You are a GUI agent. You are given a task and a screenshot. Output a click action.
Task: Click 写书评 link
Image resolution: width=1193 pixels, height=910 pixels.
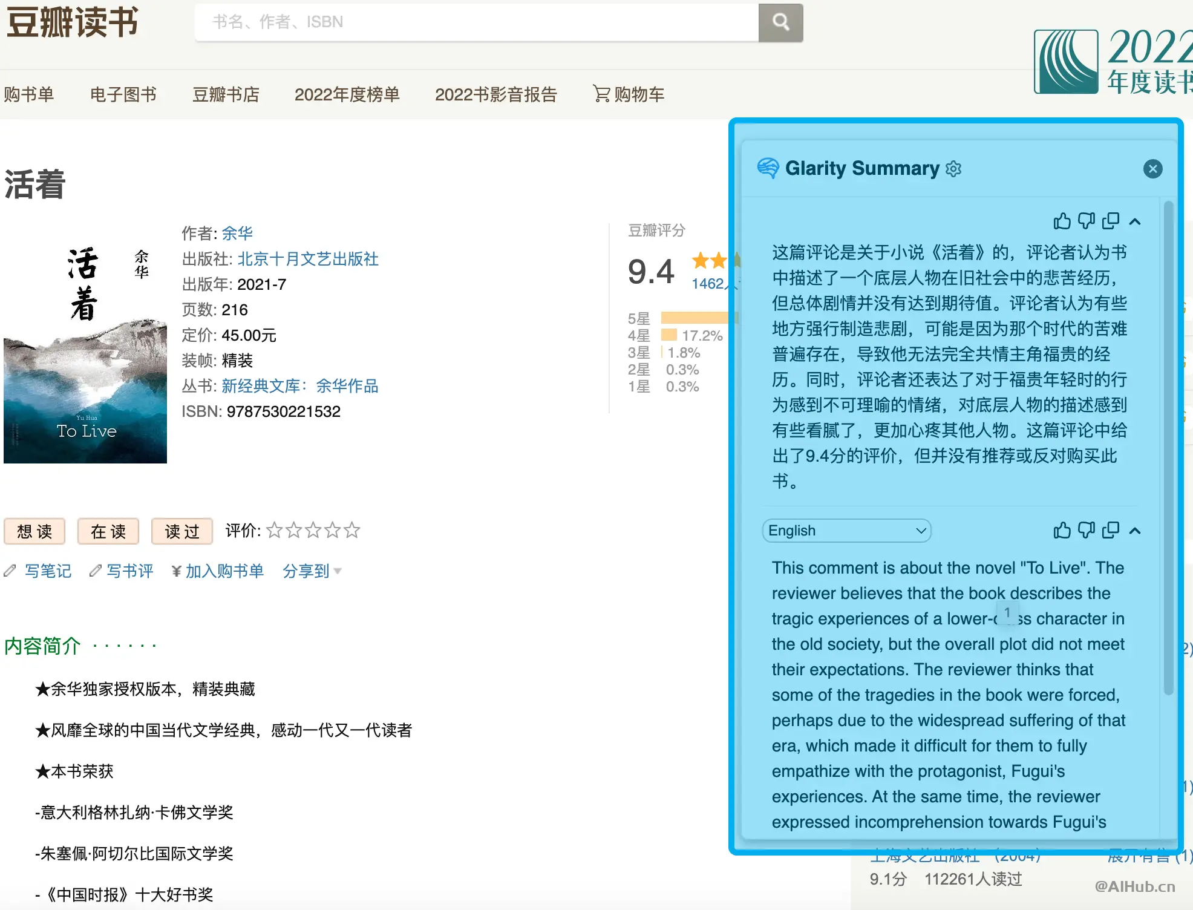(130, 571)
